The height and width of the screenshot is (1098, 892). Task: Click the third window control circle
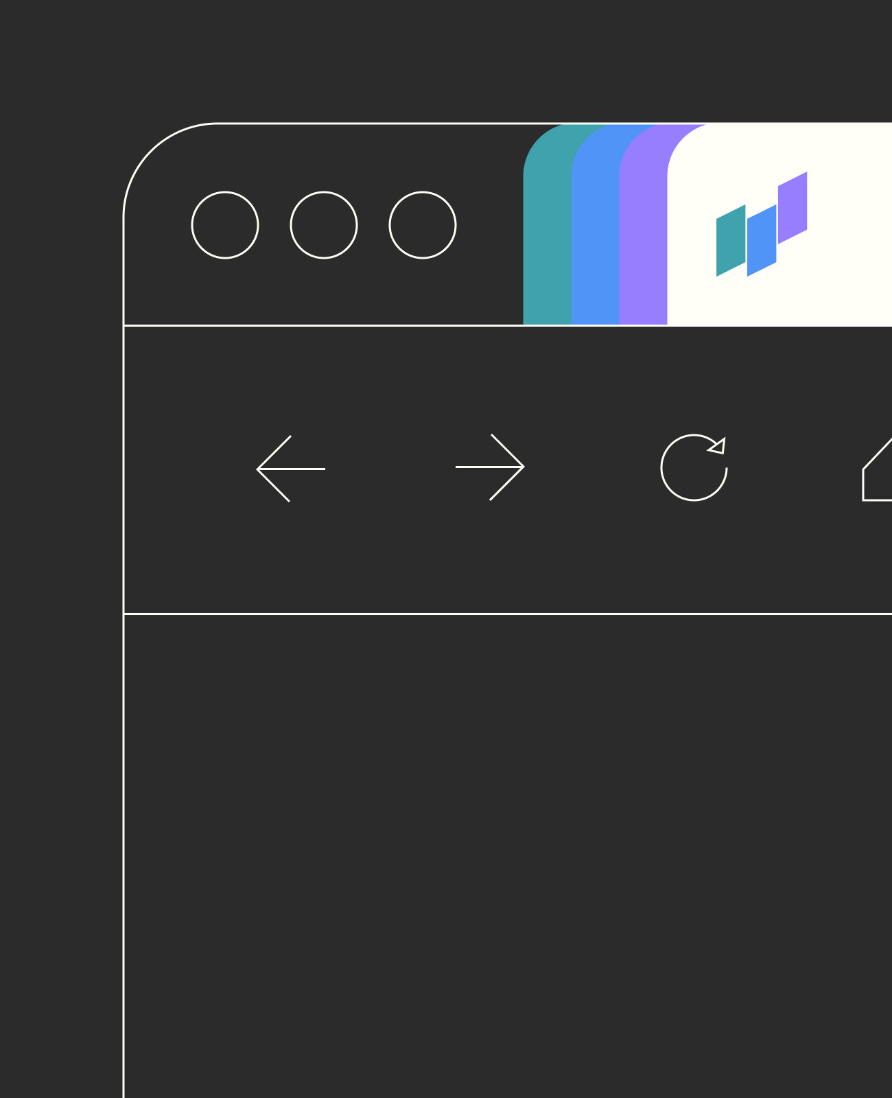(423, 225)
